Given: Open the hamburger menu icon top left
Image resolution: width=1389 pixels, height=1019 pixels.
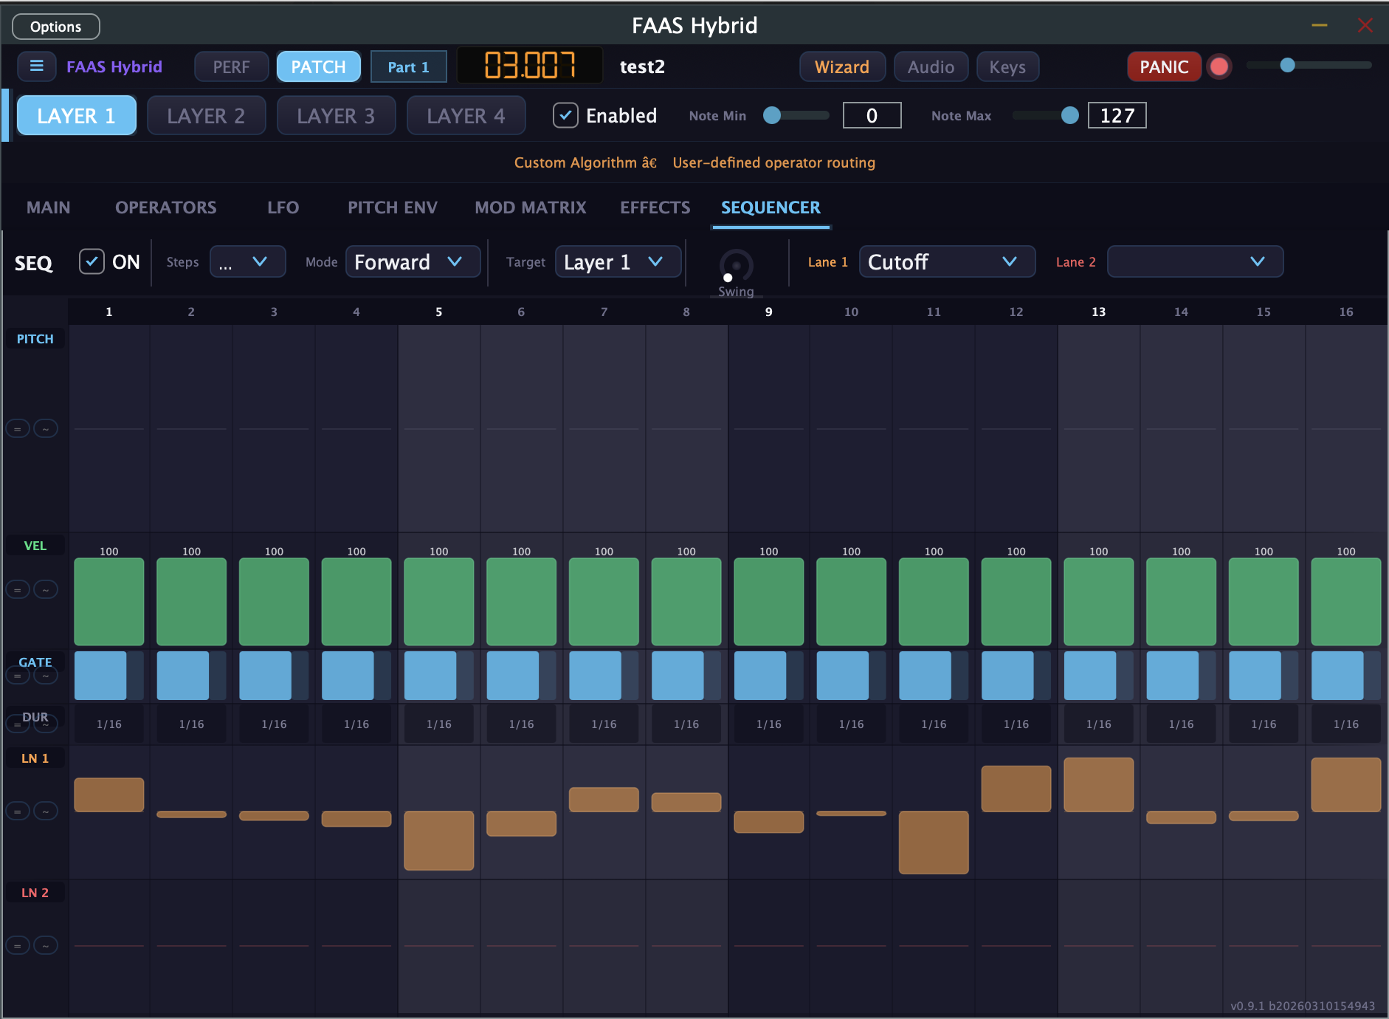Looking at the screenshot, I should point(36,66).
